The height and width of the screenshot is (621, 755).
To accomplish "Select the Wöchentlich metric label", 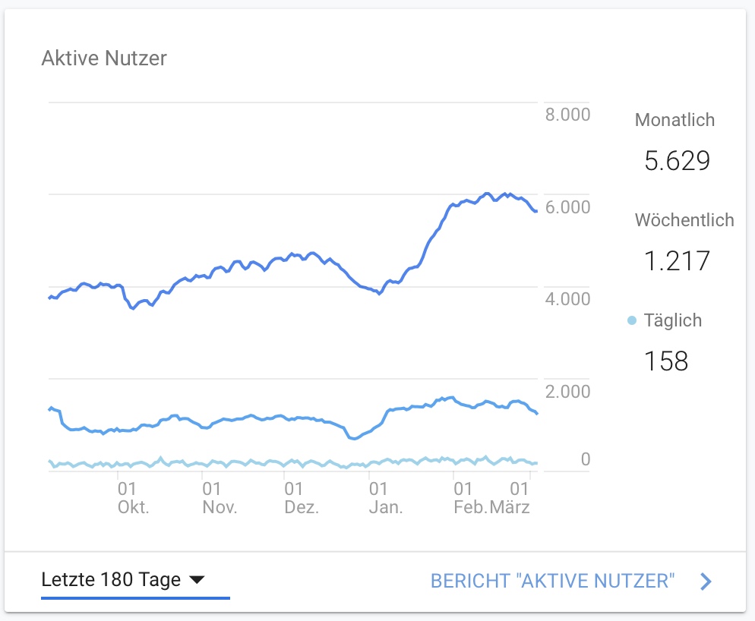I will coord(684,220).
